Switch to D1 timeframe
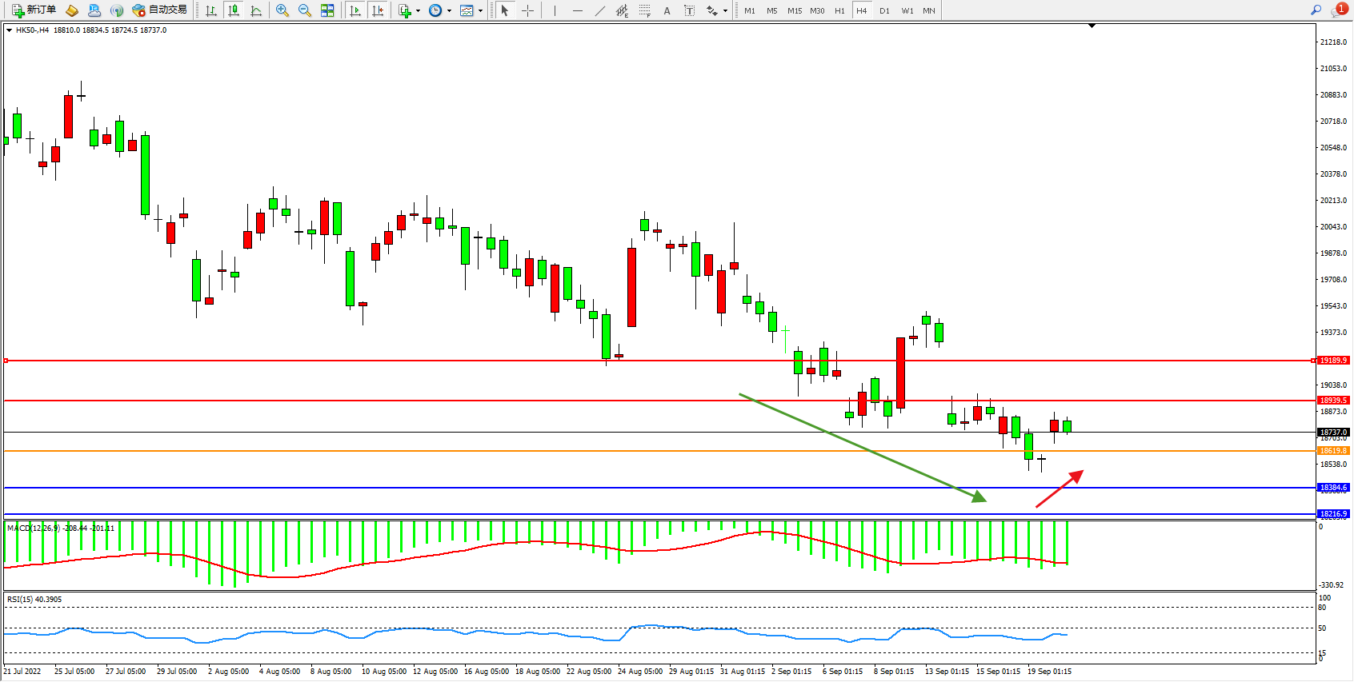The image size is (1354, 682). [884, 10]
